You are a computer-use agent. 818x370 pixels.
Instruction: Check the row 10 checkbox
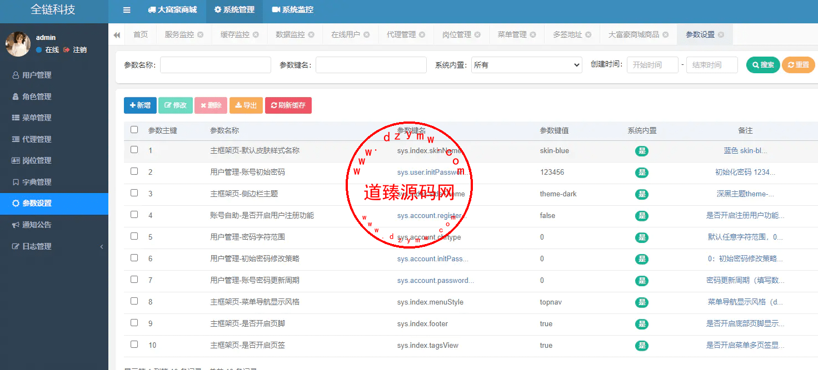(x=134, y=344)
